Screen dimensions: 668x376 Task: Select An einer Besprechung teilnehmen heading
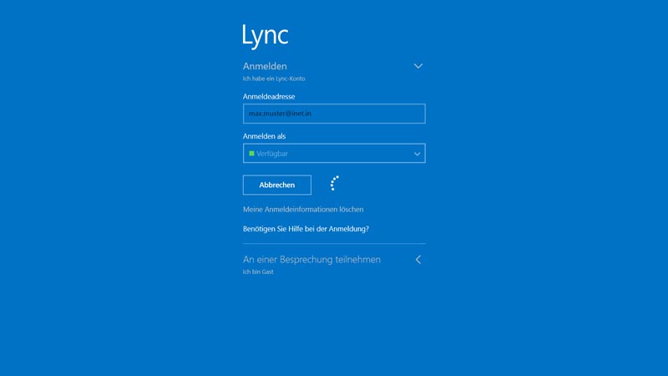(311, 259)
